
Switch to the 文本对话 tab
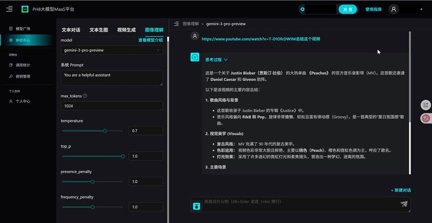click(71, 30)
